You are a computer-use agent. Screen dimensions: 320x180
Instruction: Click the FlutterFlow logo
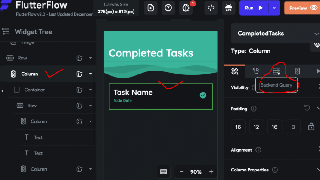[6, 5]
